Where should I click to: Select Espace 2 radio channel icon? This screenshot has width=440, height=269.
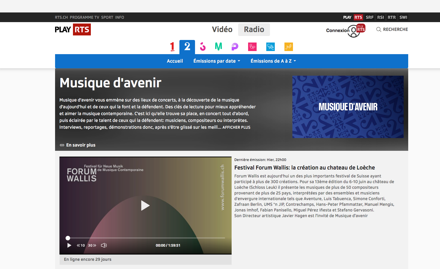[187, 47]
